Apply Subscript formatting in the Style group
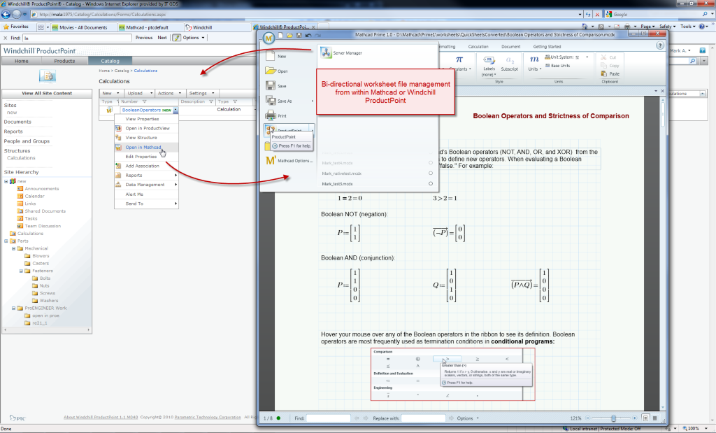The image size is (716, 433). click(510, 62)
